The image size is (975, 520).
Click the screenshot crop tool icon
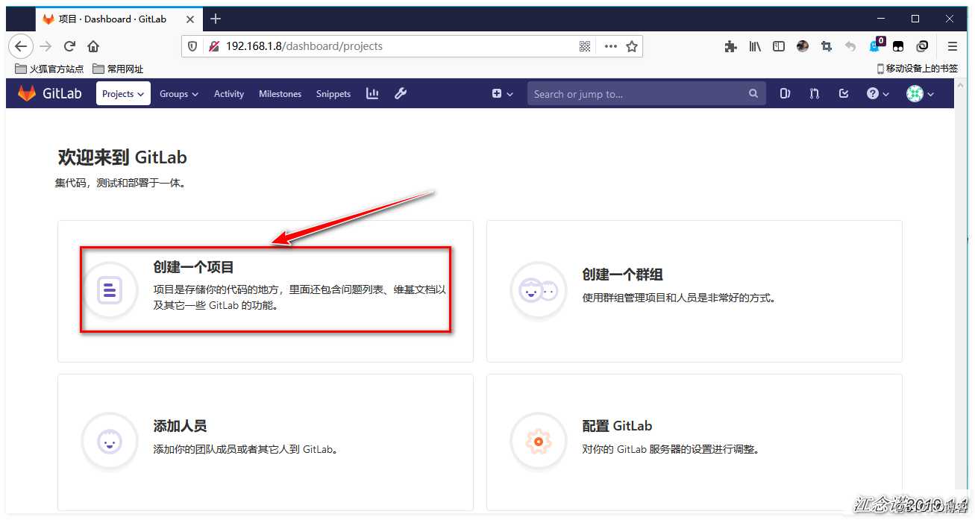[x=827, y=46]
